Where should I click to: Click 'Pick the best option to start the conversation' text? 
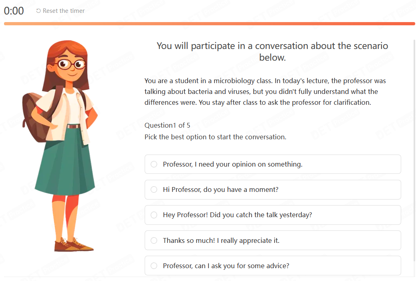215,137
